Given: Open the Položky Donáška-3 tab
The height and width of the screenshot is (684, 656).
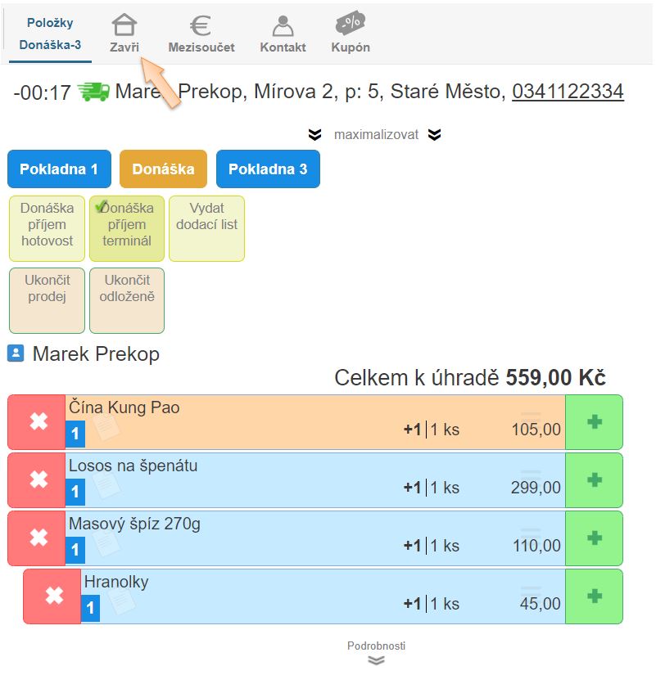Looking at the screenshot, I should [x=50, y=34].
